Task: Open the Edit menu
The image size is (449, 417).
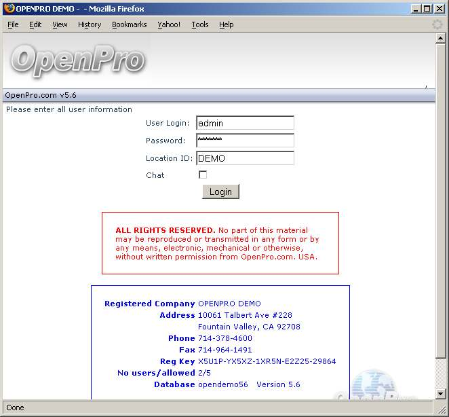Action: [x=35, y=24]
